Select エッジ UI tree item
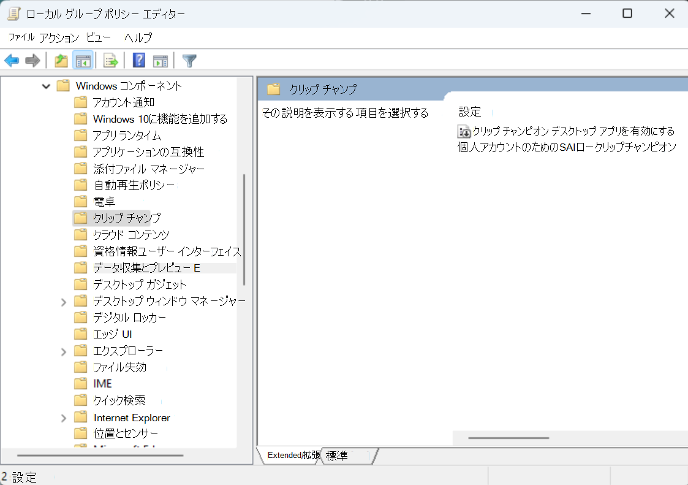The height and width of the screenshot is (485, 688). click(112, 334)
